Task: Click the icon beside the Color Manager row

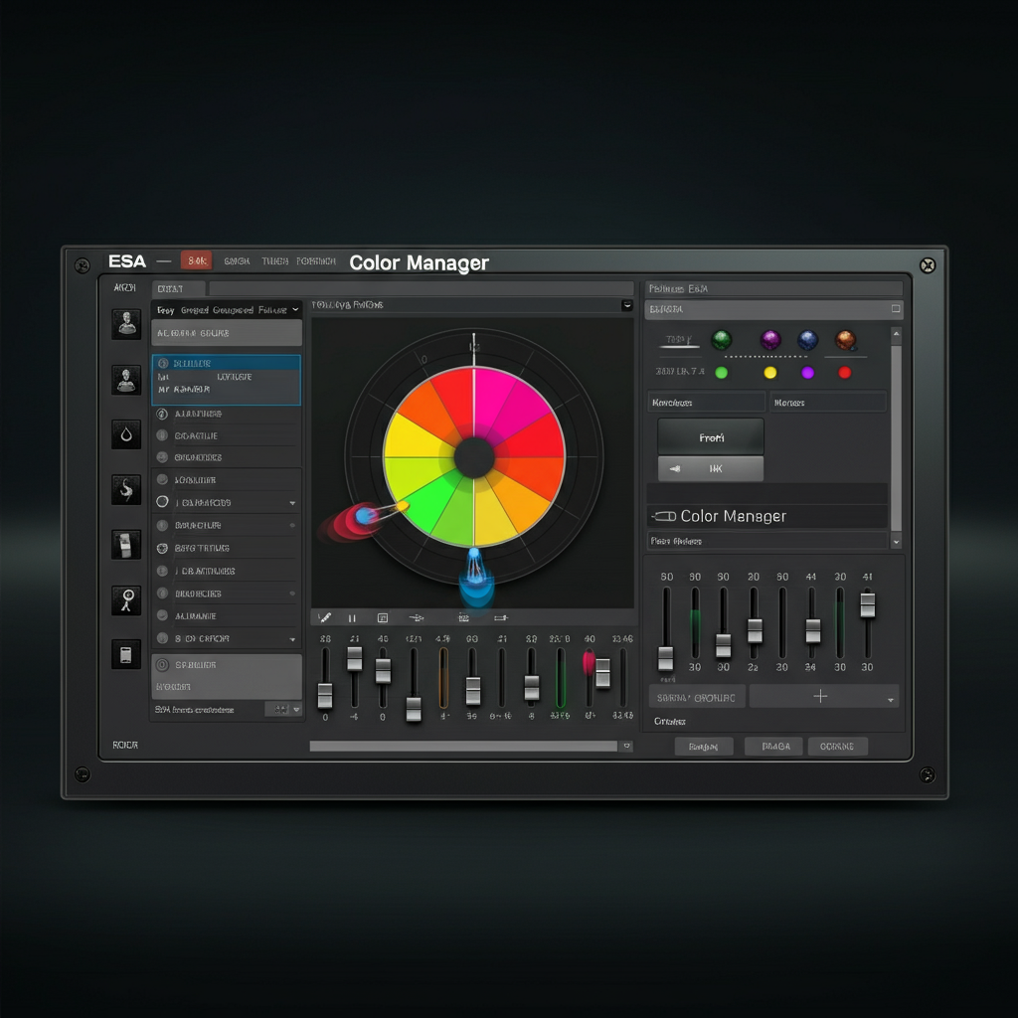Action: tap(663, 516)
